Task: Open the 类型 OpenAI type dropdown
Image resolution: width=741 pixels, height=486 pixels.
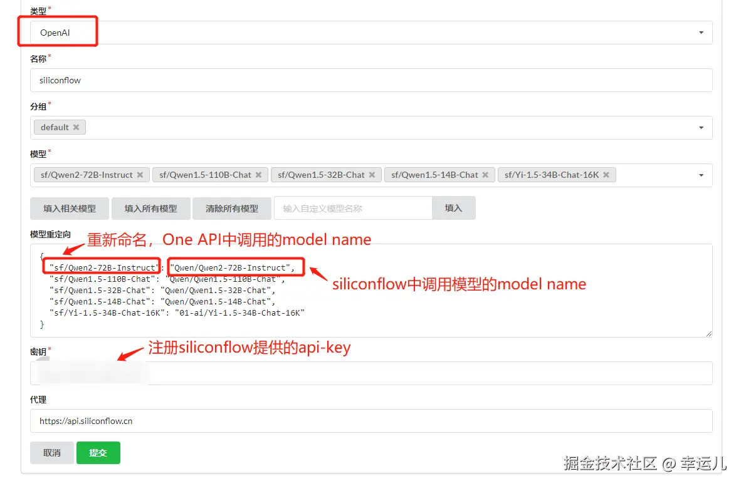Action: (x=371, y=33)
